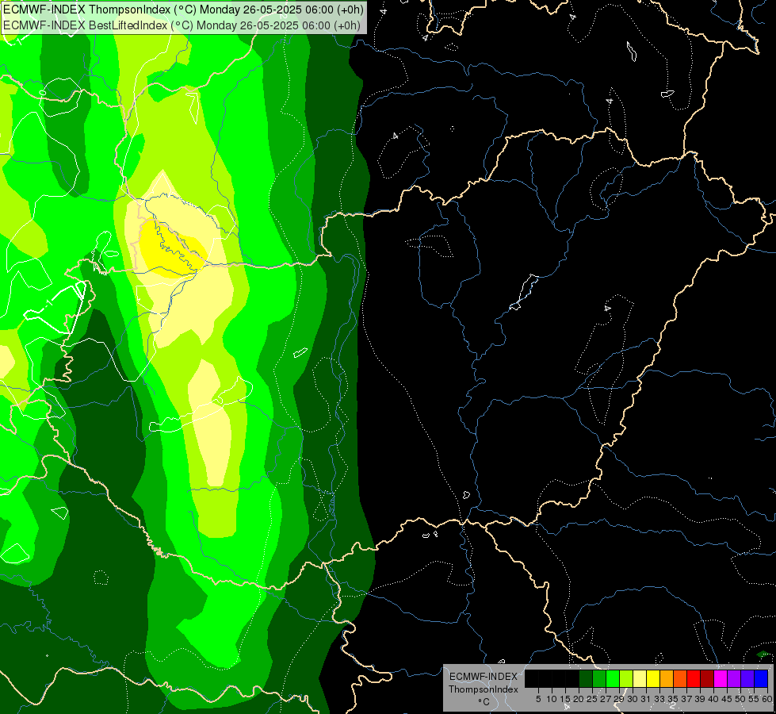Viewport: 776px width, 714px height.
Task: Select the magenta 40–45 legend swatch
Action: pyautogui.click(x=721, y=678)
